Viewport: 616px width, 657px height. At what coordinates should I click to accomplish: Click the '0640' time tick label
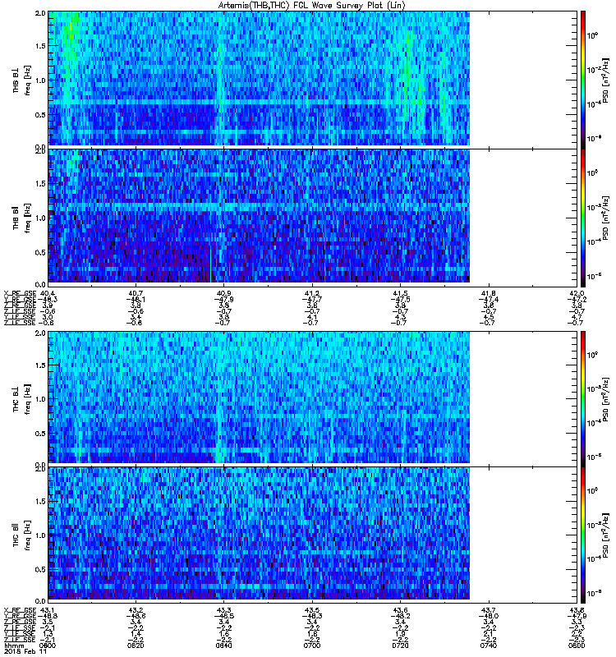coord(223,646)
